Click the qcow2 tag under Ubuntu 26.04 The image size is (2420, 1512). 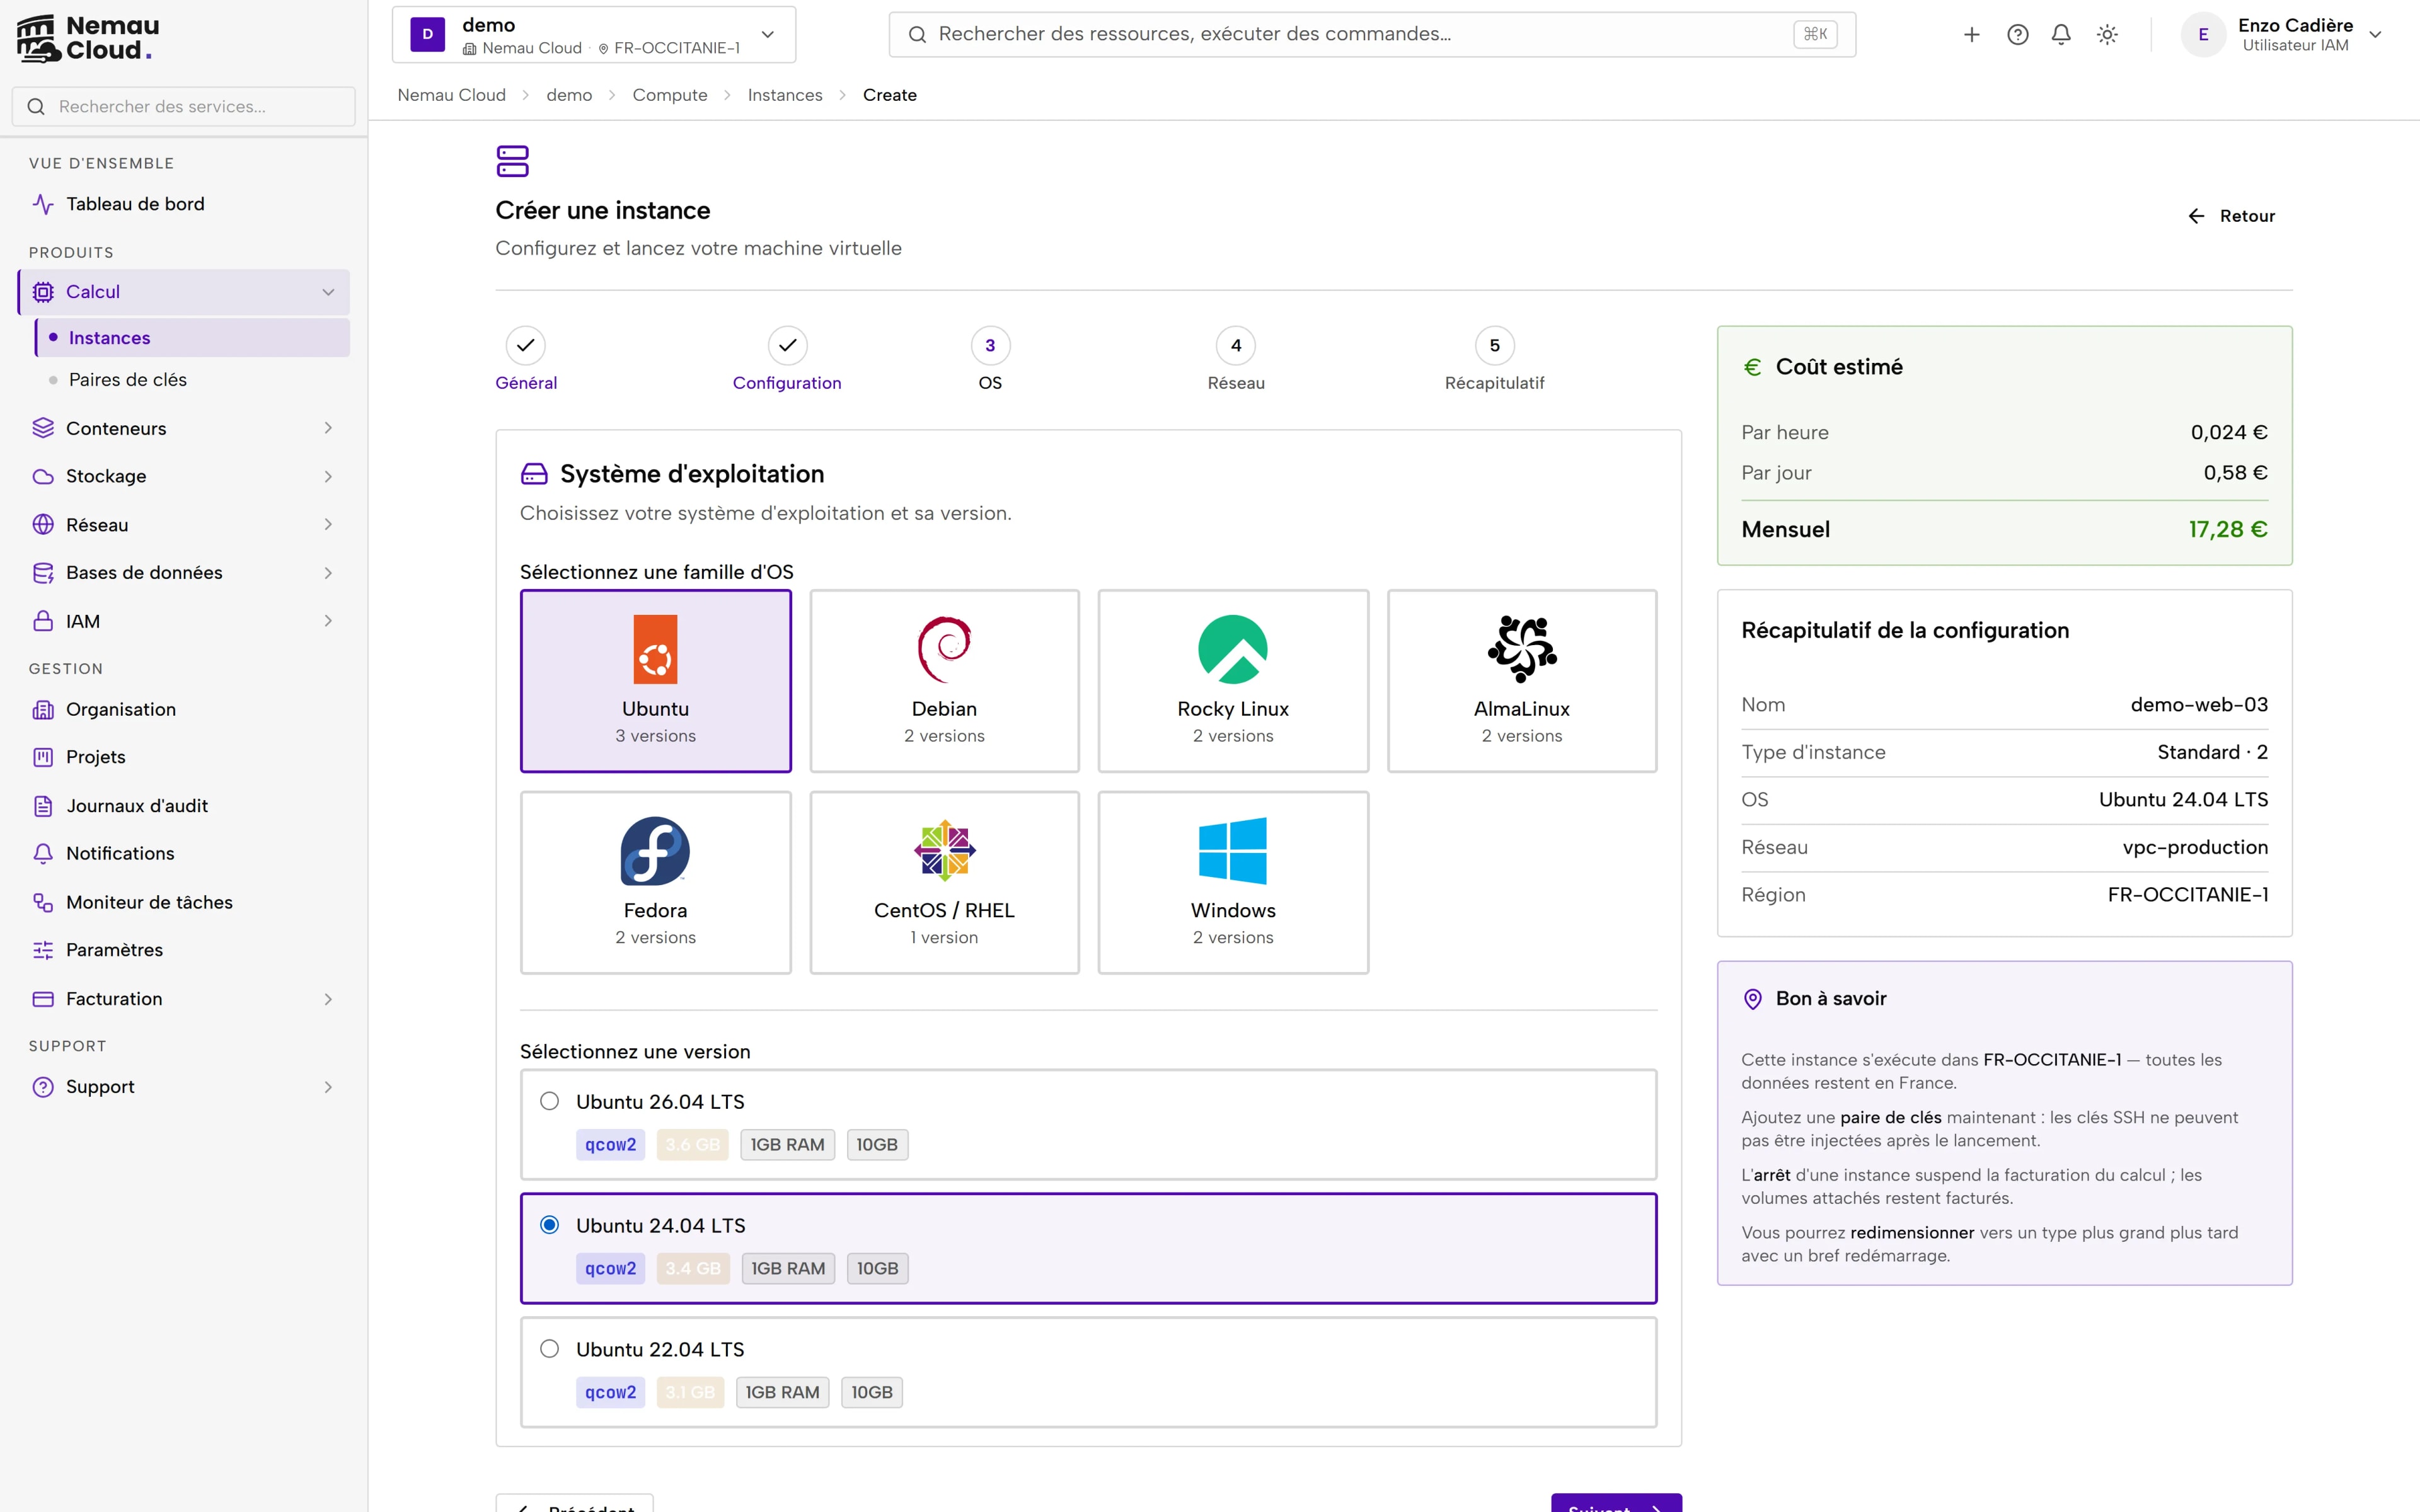point(610,1145)
